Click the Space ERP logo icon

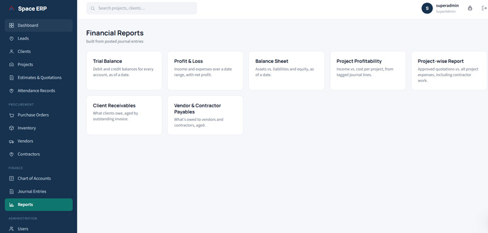point(12,9)
